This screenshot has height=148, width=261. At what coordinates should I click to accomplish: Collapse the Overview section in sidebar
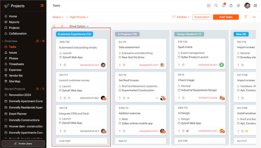pos(3,41)
